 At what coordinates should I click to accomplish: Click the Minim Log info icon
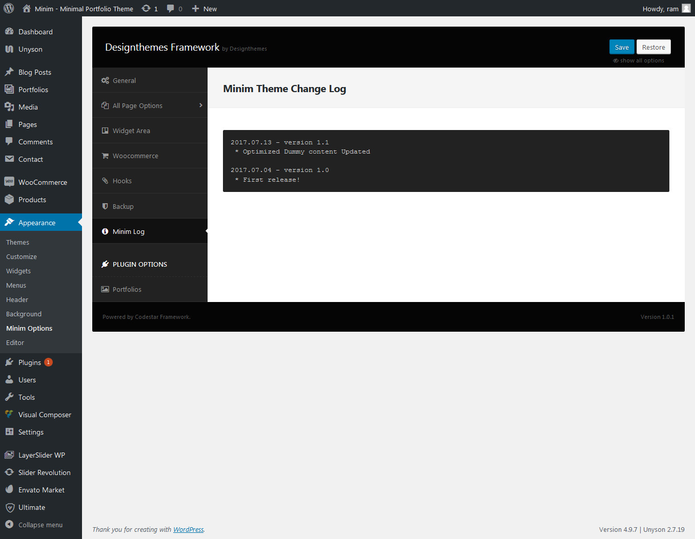coord(105,231)
